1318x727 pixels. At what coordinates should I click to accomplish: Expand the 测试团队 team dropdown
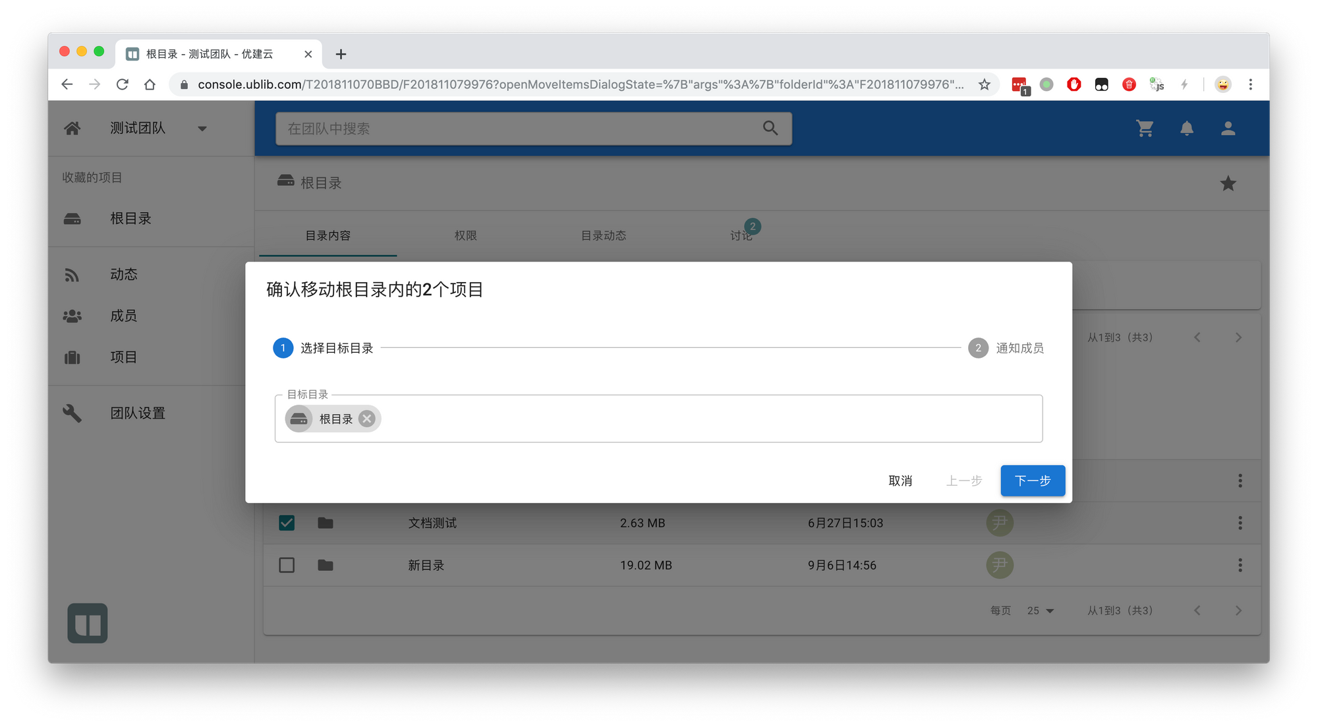[202, 129]
